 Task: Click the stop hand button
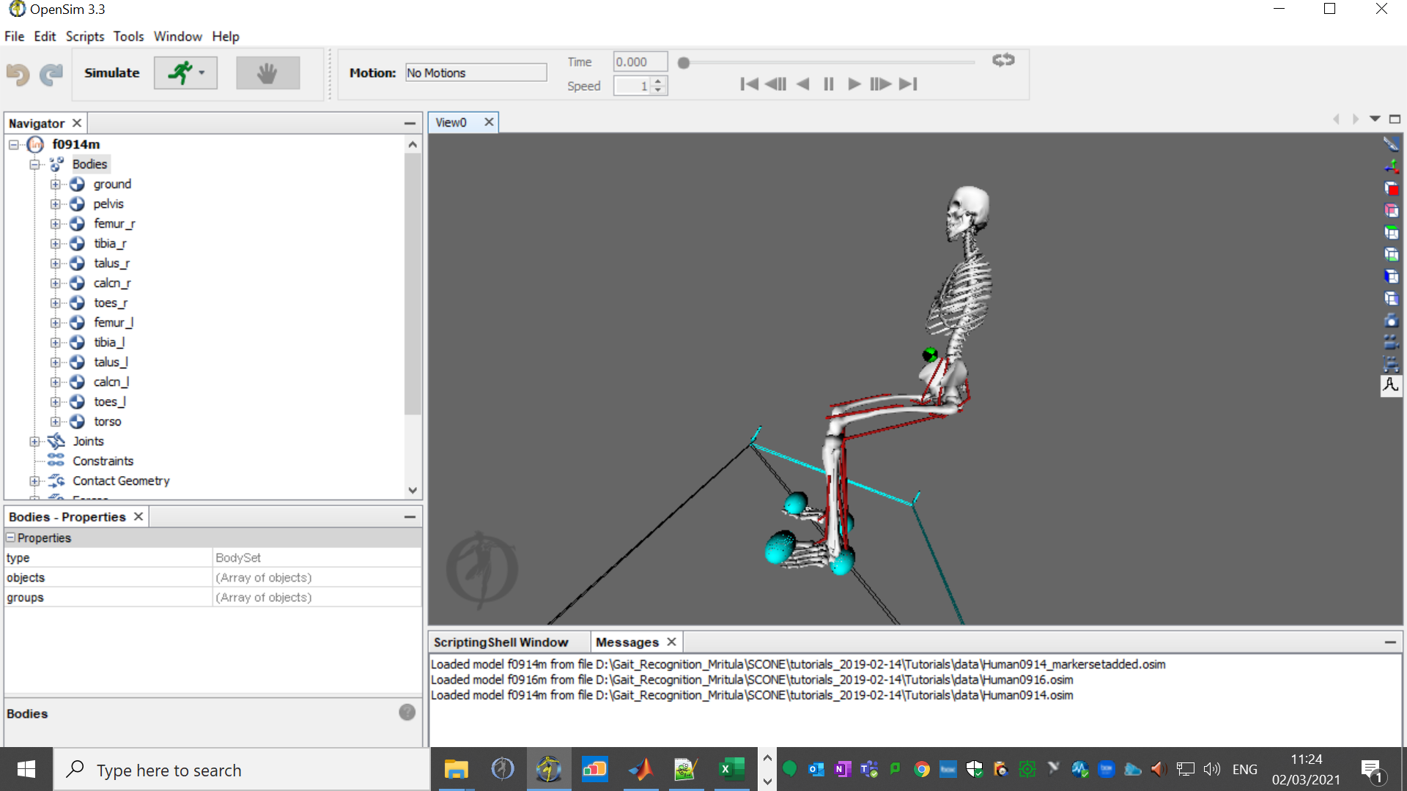pyautogui.click(x=267, y=73)
